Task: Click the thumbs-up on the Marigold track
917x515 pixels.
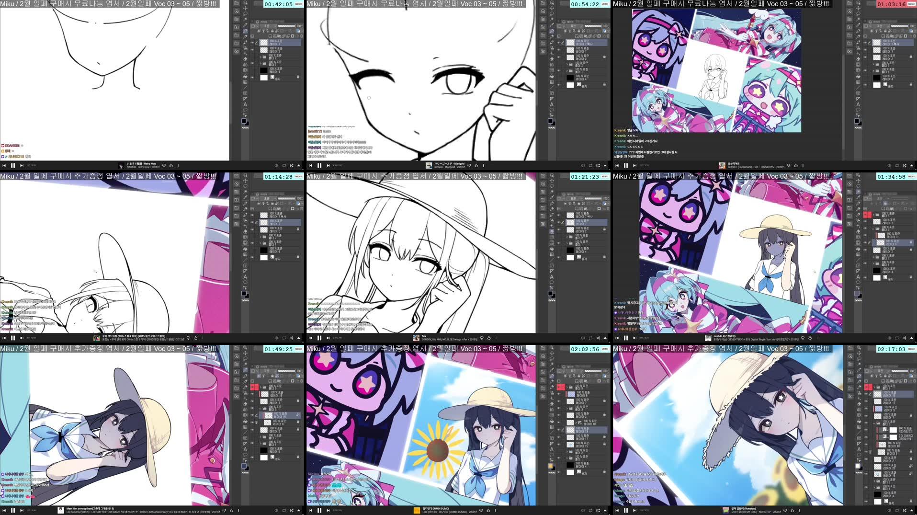Action: (x=476, y=166)
